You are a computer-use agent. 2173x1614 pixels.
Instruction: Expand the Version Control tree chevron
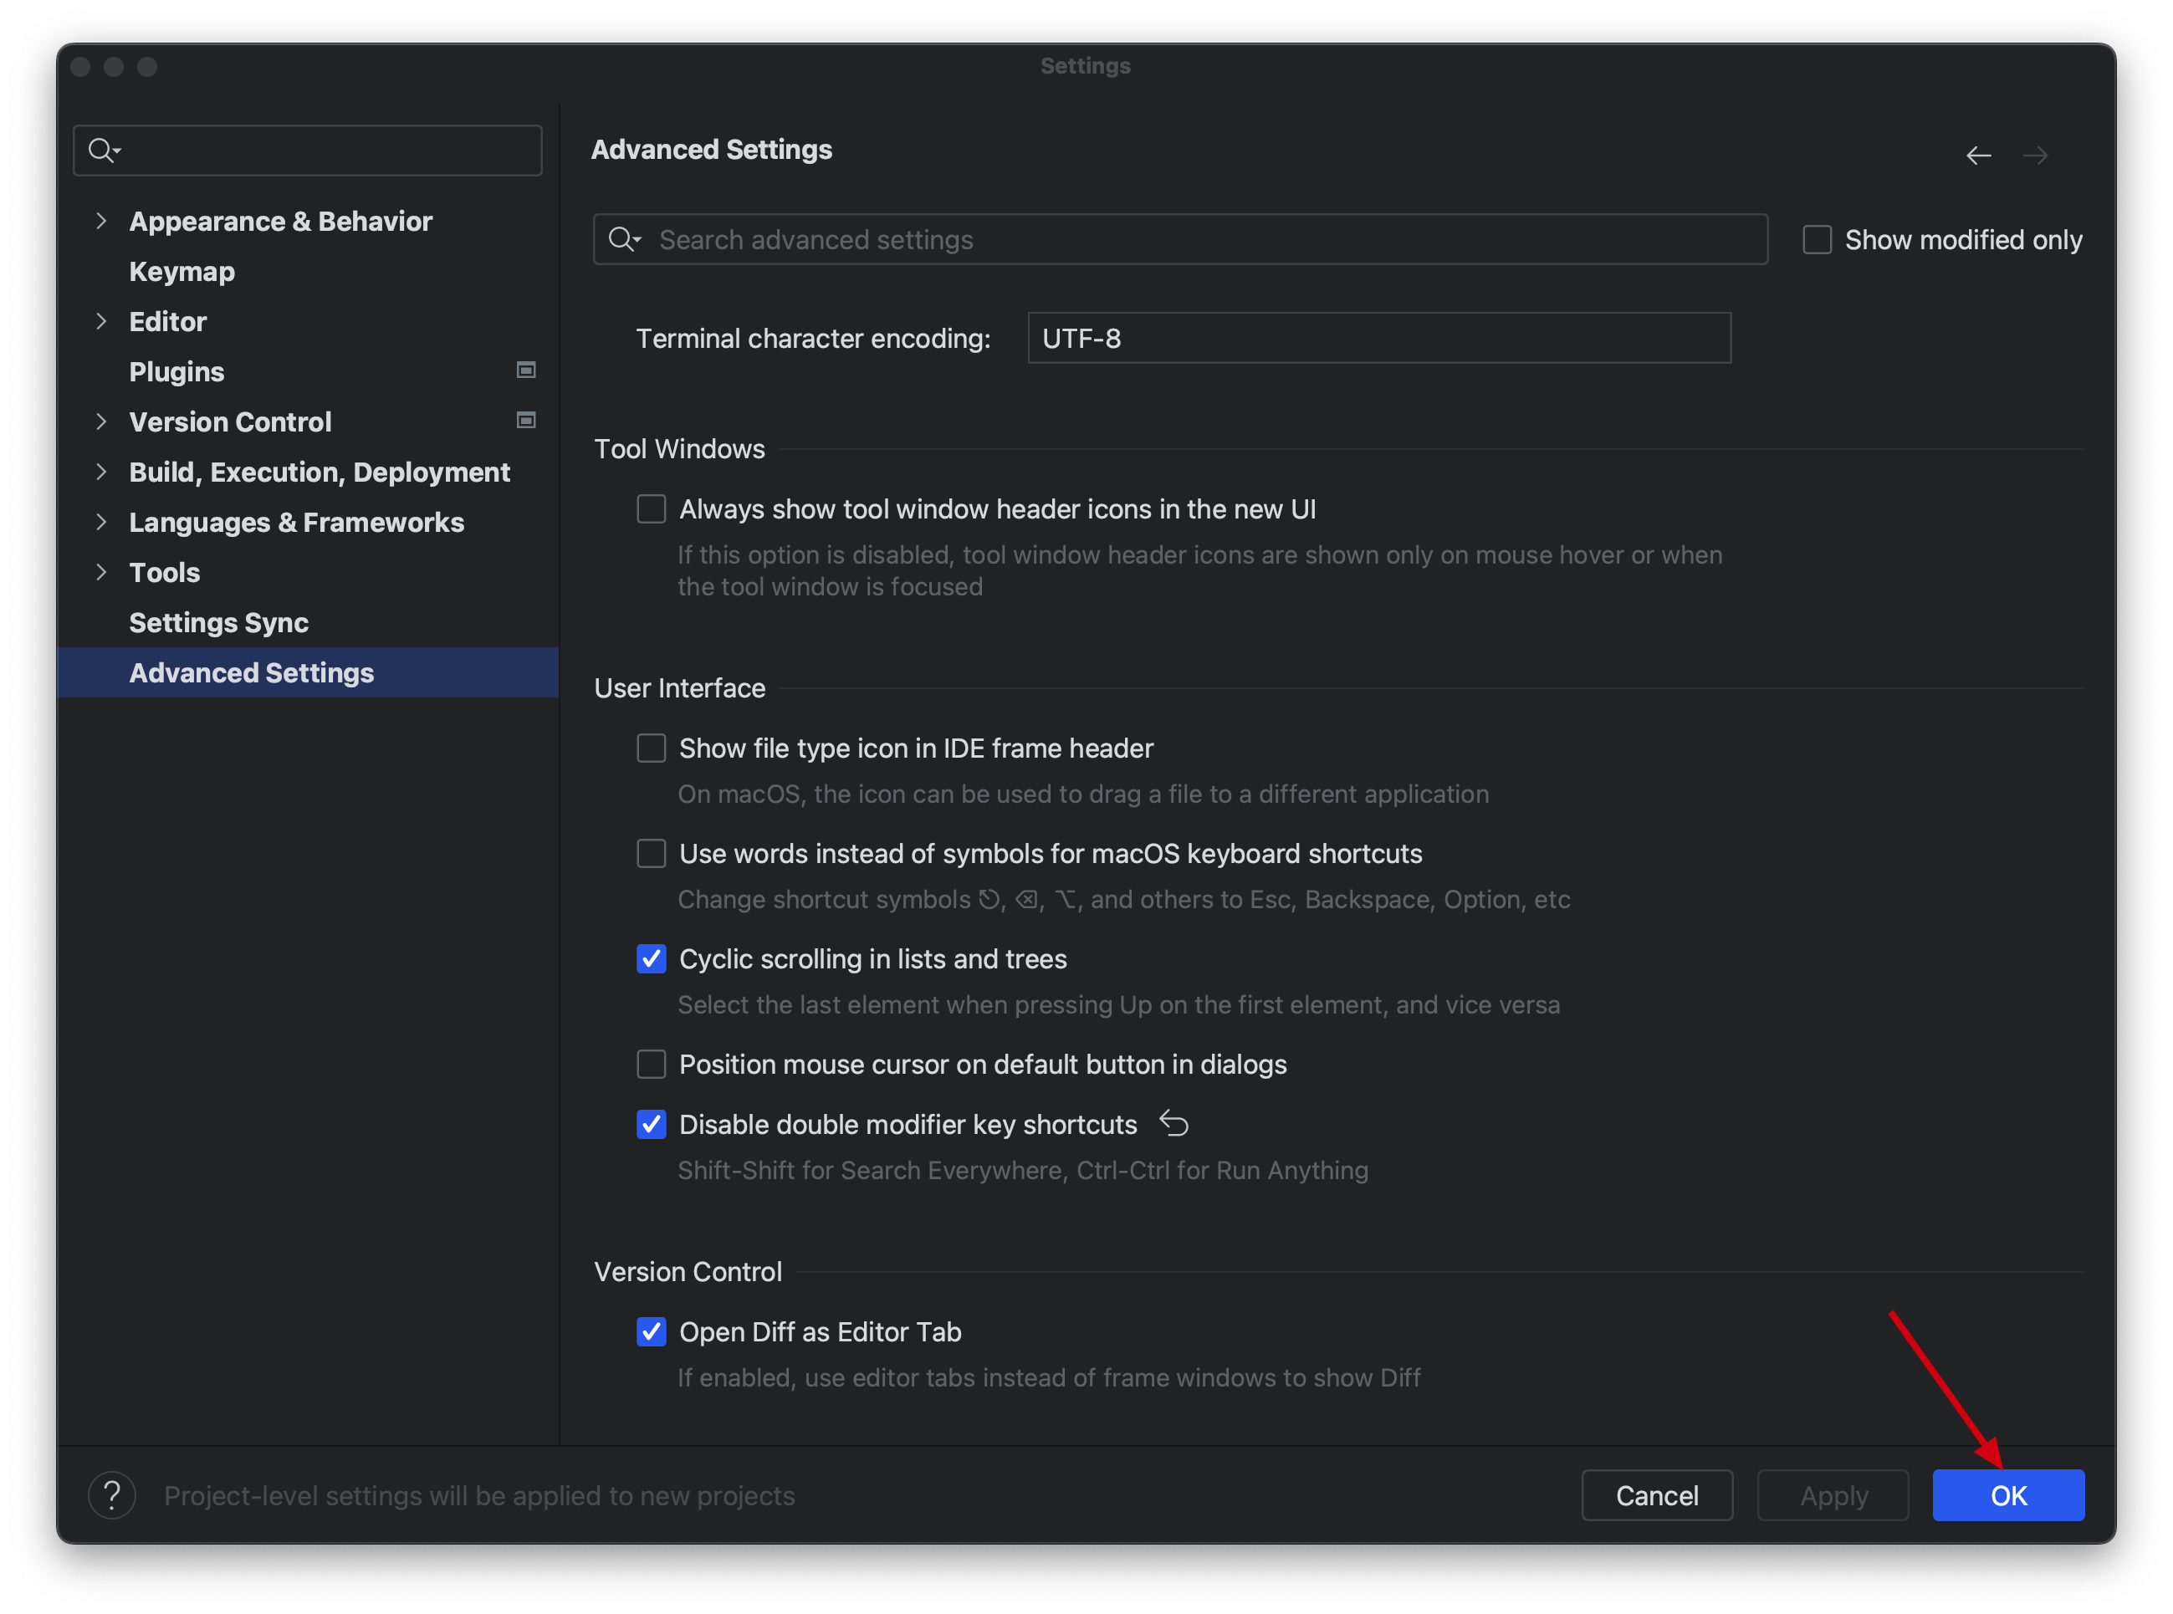(100, 421)
